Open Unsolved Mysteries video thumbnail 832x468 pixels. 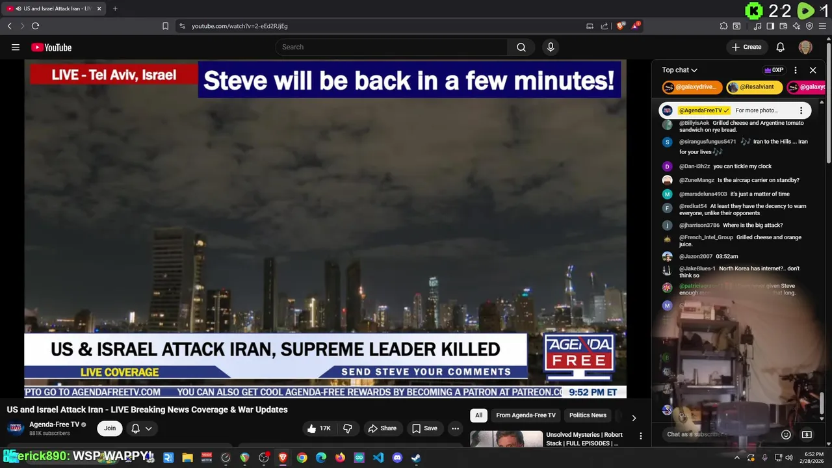[506, 439]
